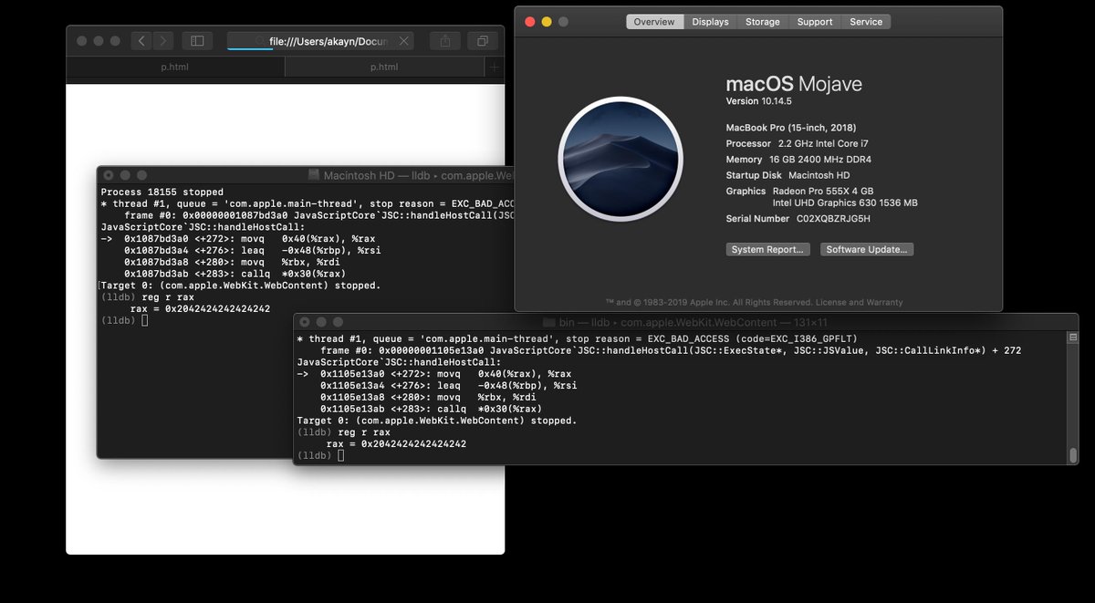Switch to the Overview tab
This screenshot has width=1095, height=603.
[654, 22]
